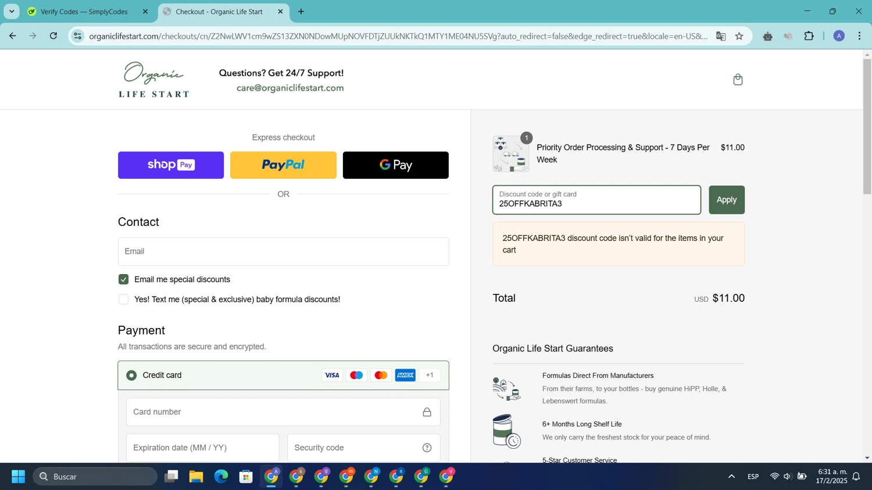Email care@organiclifestart.com support link
Screen dimensions: 872x490
pyautogui.click(x=290, y=88)
